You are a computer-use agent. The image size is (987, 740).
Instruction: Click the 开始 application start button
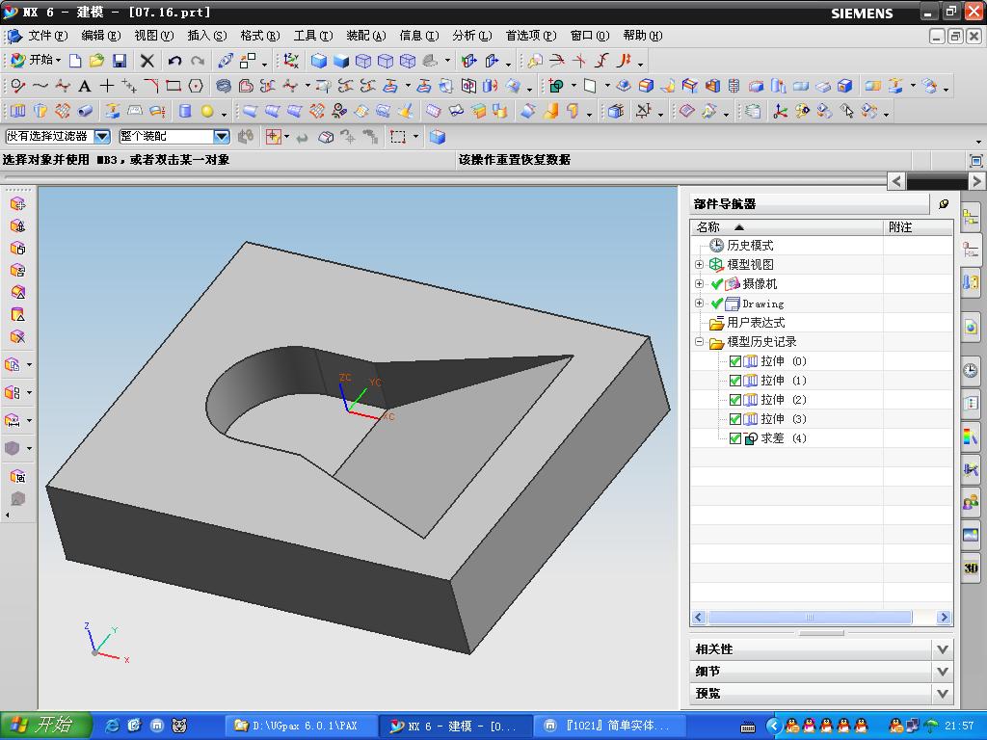click(x=36, y=61)
